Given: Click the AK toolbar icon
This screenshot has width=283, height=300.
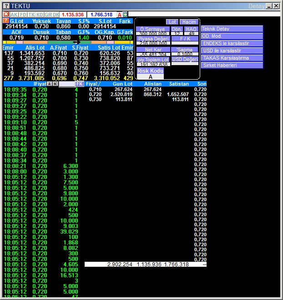Looking at the screenshot, I should coord(14,15).
